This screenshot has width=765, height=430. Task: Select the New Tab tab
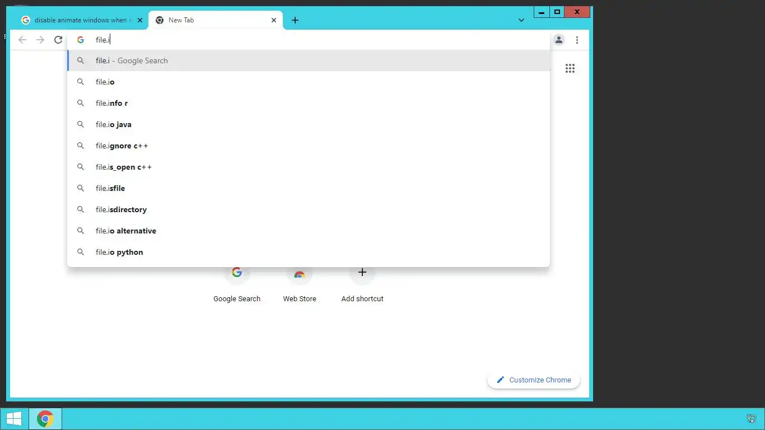216,20
